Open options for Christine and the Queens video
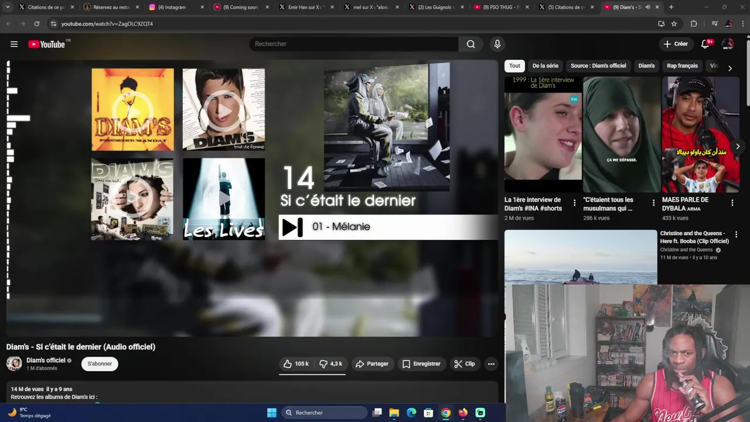This screenshot has width=750, height=422. click(x=736, y=234)
